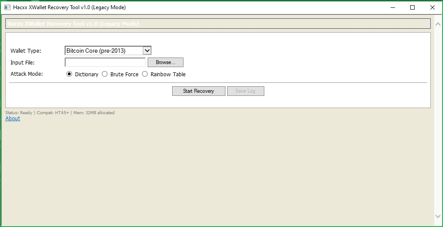Image resolution: width=443 pixels, height=227 pixels.
Task: Click the application icon in title bar
Action: click(x=7, y=7)
